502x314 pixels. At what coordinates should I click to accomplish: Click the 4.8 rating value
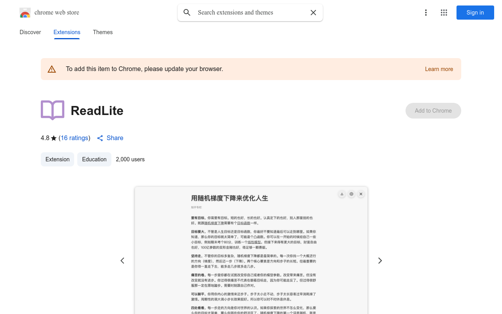click(45, 138)
